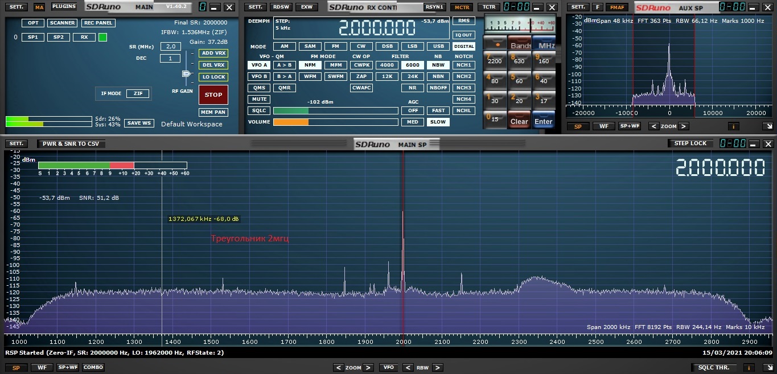777x374 pixels.
Task: Change IF MODE via ZIF box
Action: point(138,93)
